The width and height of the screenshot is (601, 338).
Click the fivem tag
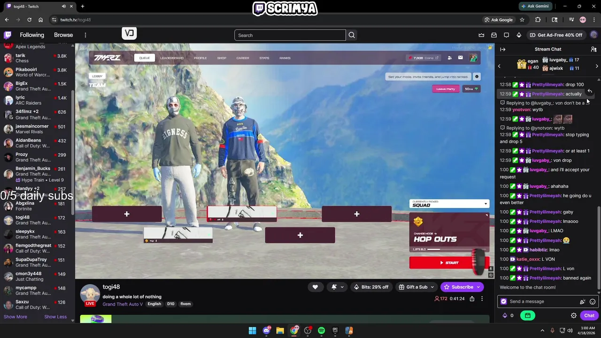pos(185,304)
